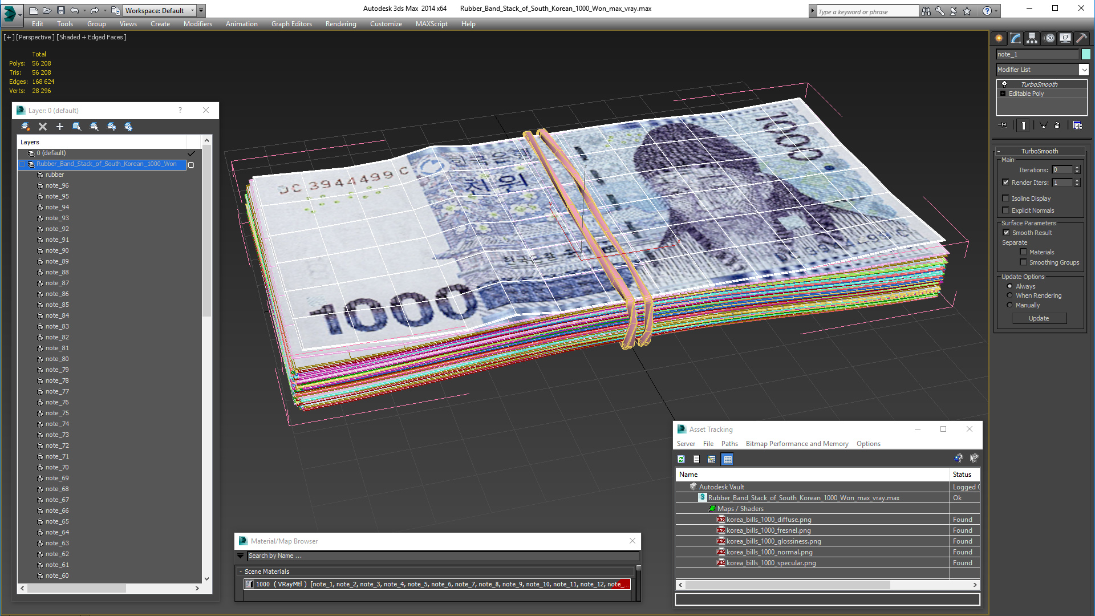Click Hide/Unhide All Layers icon in Layer dialog
Image resolution: width=1095 pixels, height=616 pixels.
coord(111,127)
